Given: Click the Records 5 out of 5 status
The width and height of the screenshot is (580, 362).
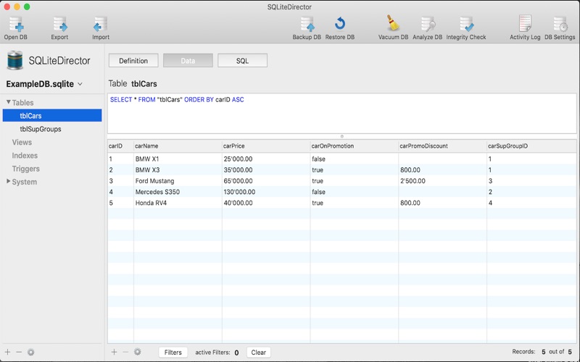Looking at the screenshot, I should click(542, 352).
